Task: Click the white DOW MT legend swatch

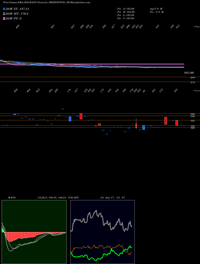Action: click(4, 14)
